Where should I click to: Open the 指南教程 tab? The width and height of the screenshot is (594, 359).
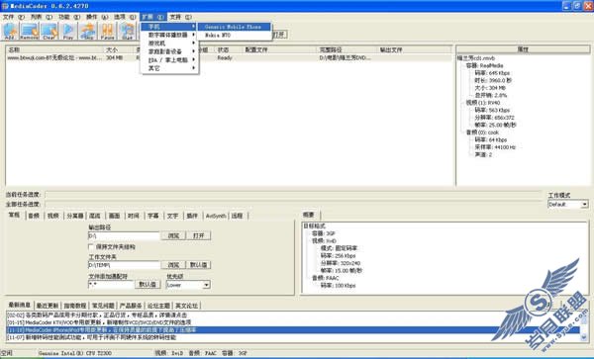tap(75, 306)
